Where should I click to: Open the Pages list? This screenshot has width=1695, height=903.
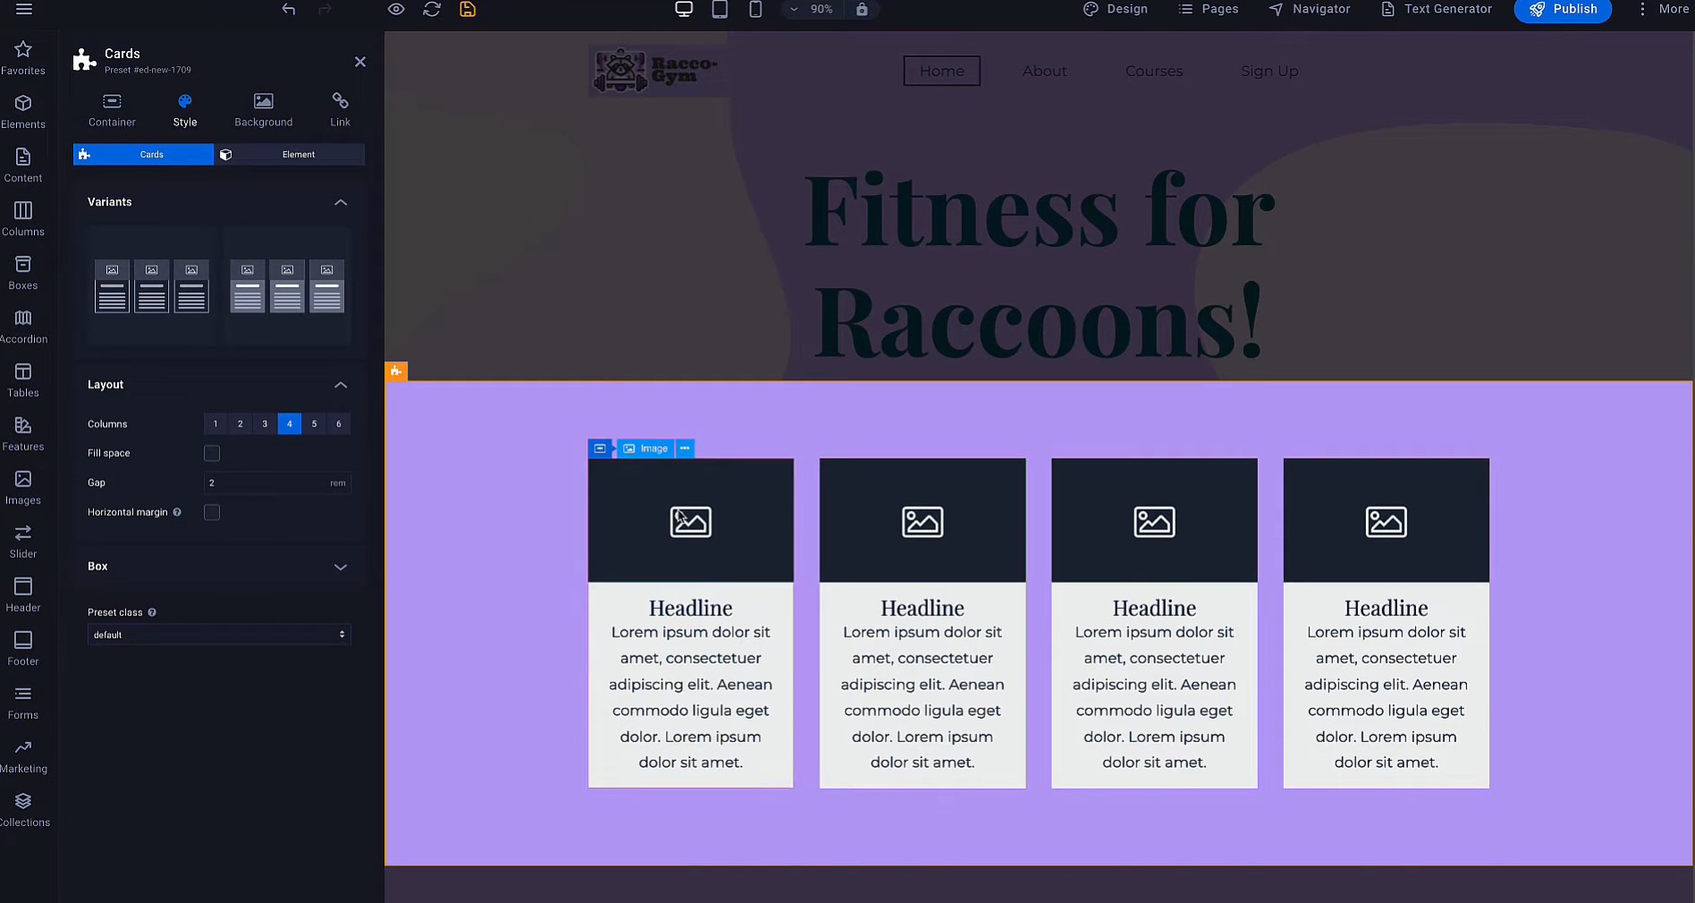(1209, 9)
